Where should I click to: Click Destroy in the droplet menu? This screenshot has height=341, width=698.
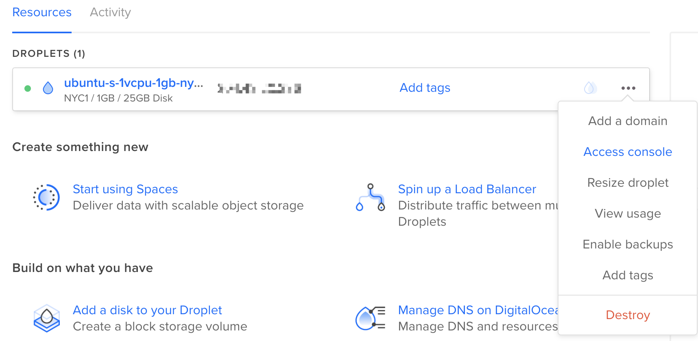click(628, 315)
